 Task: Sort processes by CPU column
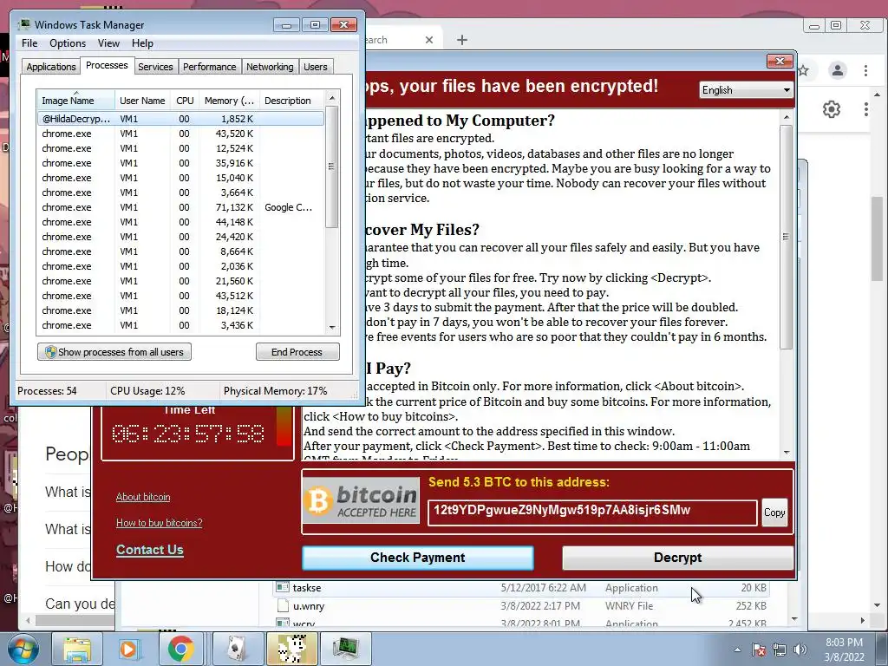tap(185, 101)
